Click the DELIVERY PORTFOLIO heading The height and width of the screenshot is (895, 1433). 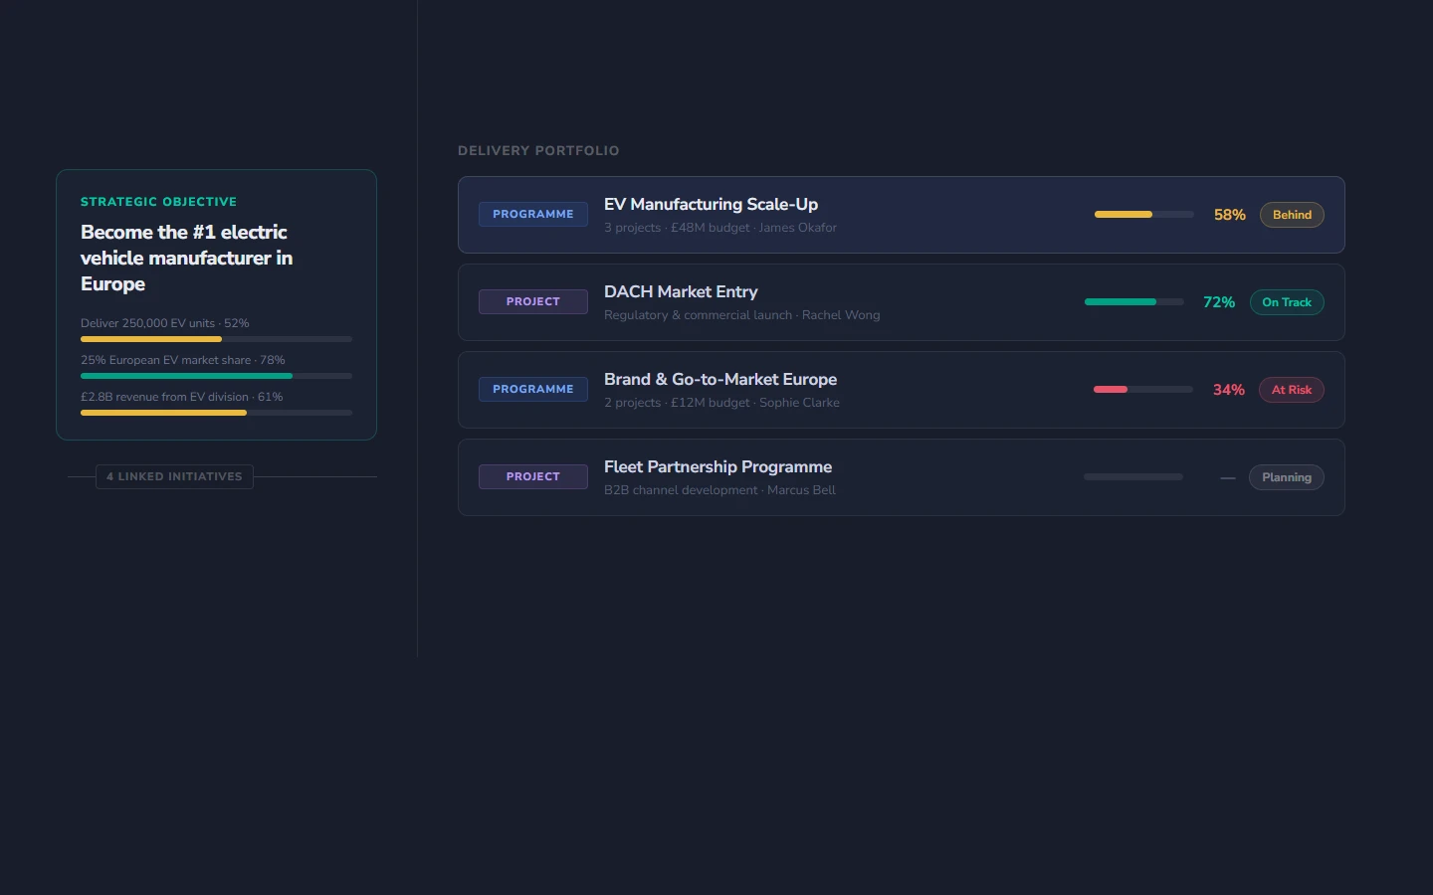pos(538,150)
